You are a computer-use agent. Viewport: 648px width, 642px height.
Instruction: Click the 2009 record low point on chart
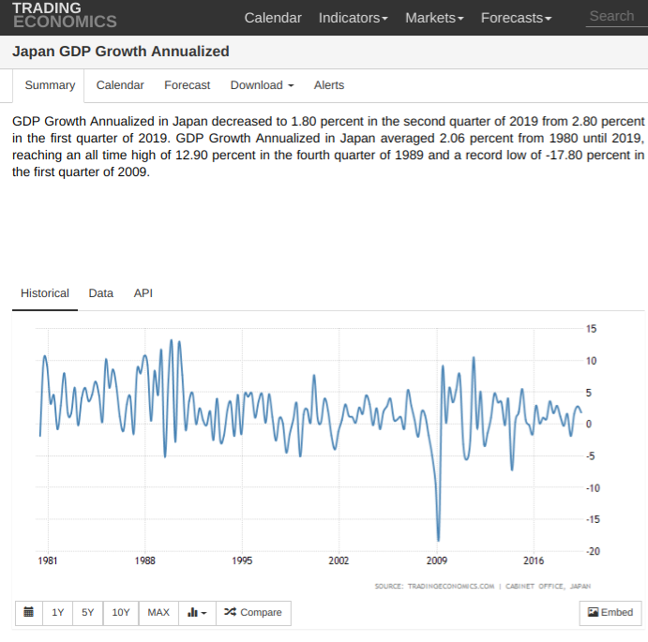pos(438,540)
